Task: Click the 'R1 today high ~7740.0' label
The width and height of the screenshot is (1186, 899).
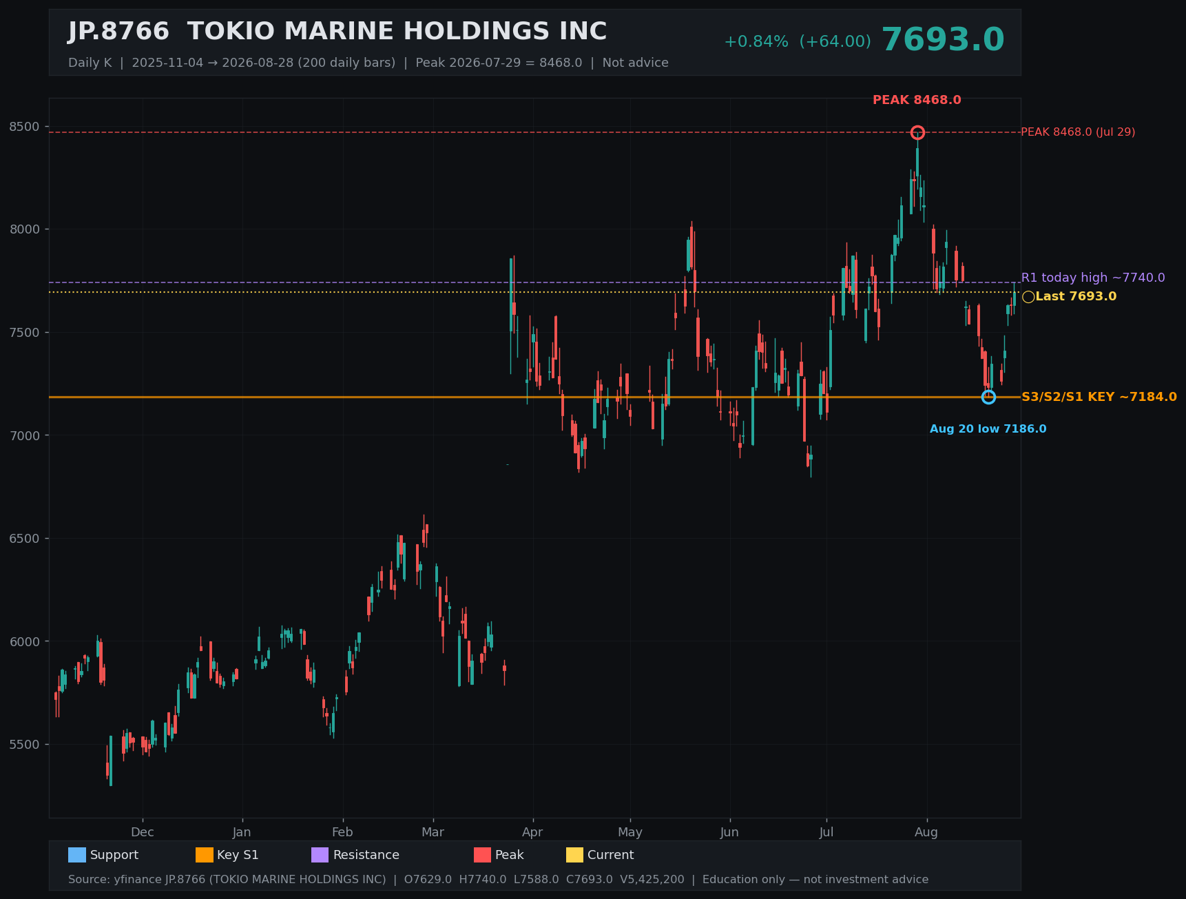Action: tap(1093, 278)
